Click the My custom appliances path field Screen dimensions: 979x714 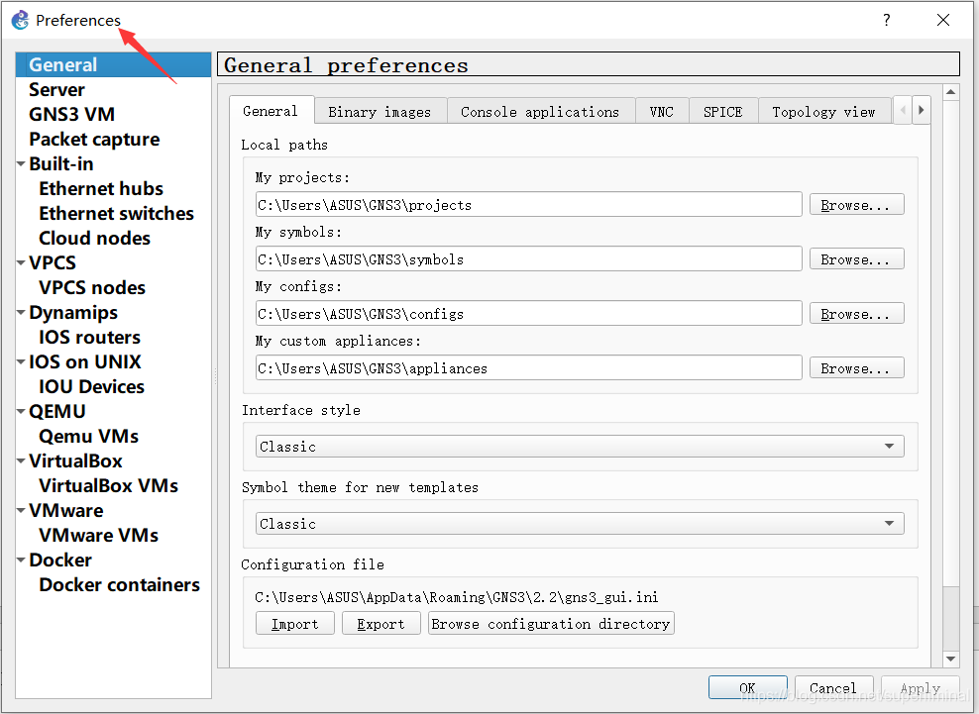pyautogui.click(x=528, y=367)
